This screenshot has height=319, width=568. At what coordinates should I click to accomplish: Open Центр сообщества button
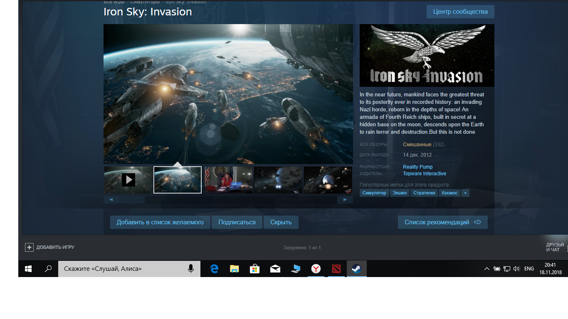click(x=460, y=12)
